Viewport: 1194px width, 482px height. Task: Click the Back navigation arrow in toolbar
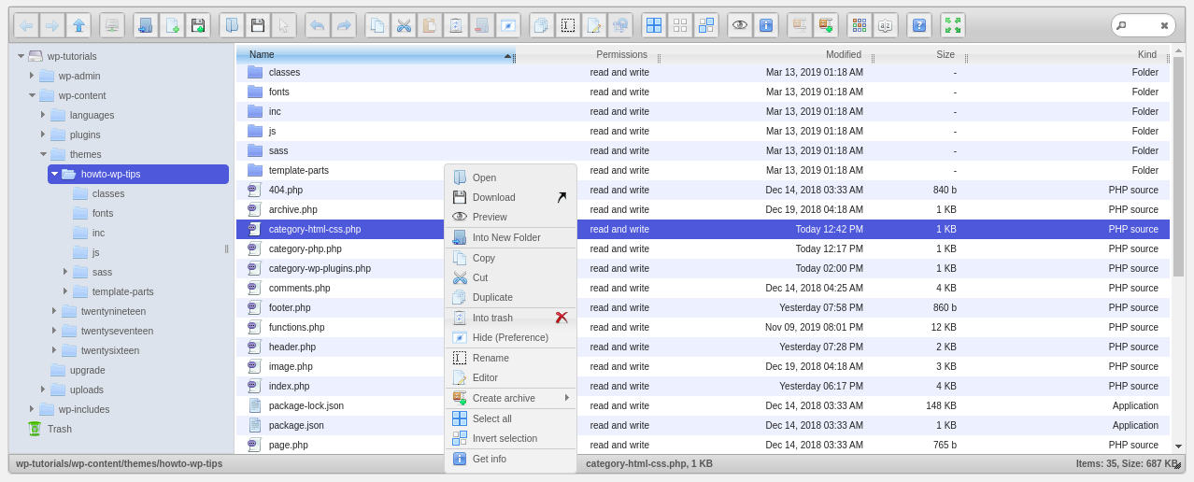(26, 25)
